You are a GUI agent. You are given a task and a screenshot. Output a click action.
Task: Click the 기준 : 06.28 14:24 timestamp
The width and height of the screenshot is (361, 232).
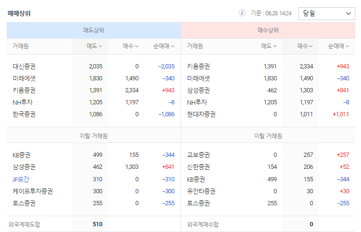271,13
